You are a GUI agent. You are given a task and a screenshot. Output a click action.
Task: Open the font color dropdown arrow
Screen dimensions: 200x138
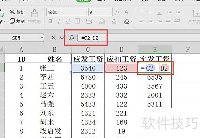tap(119, 21)
